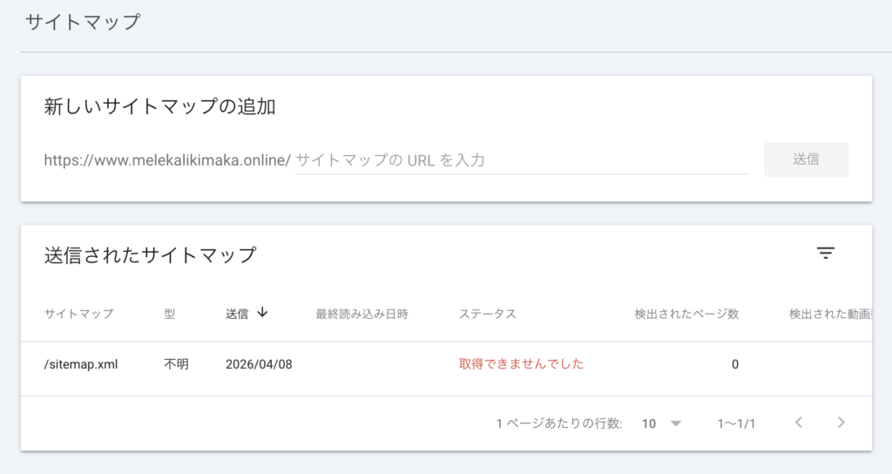892x474 pixels.
Task: Sort by the 検出されたページ数 column header
Action: click(686, 314)
